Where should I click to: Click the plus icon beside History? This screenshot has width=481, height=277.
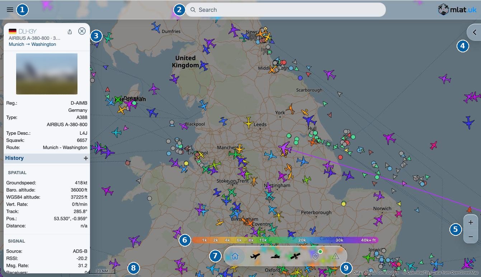coord(86,158)
